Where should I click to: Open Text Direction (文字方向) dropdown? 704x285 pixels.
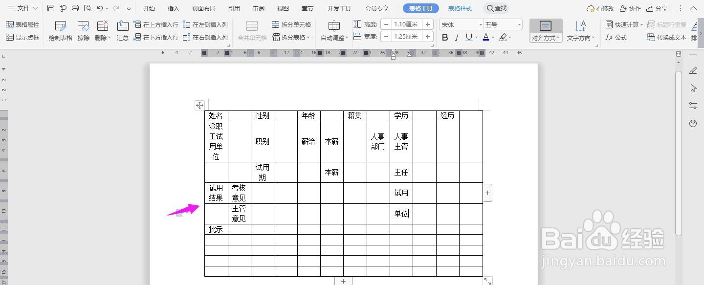point(580,31)
